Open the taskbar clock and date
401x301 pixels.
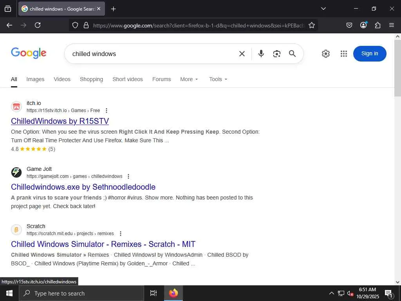(367, 293)
